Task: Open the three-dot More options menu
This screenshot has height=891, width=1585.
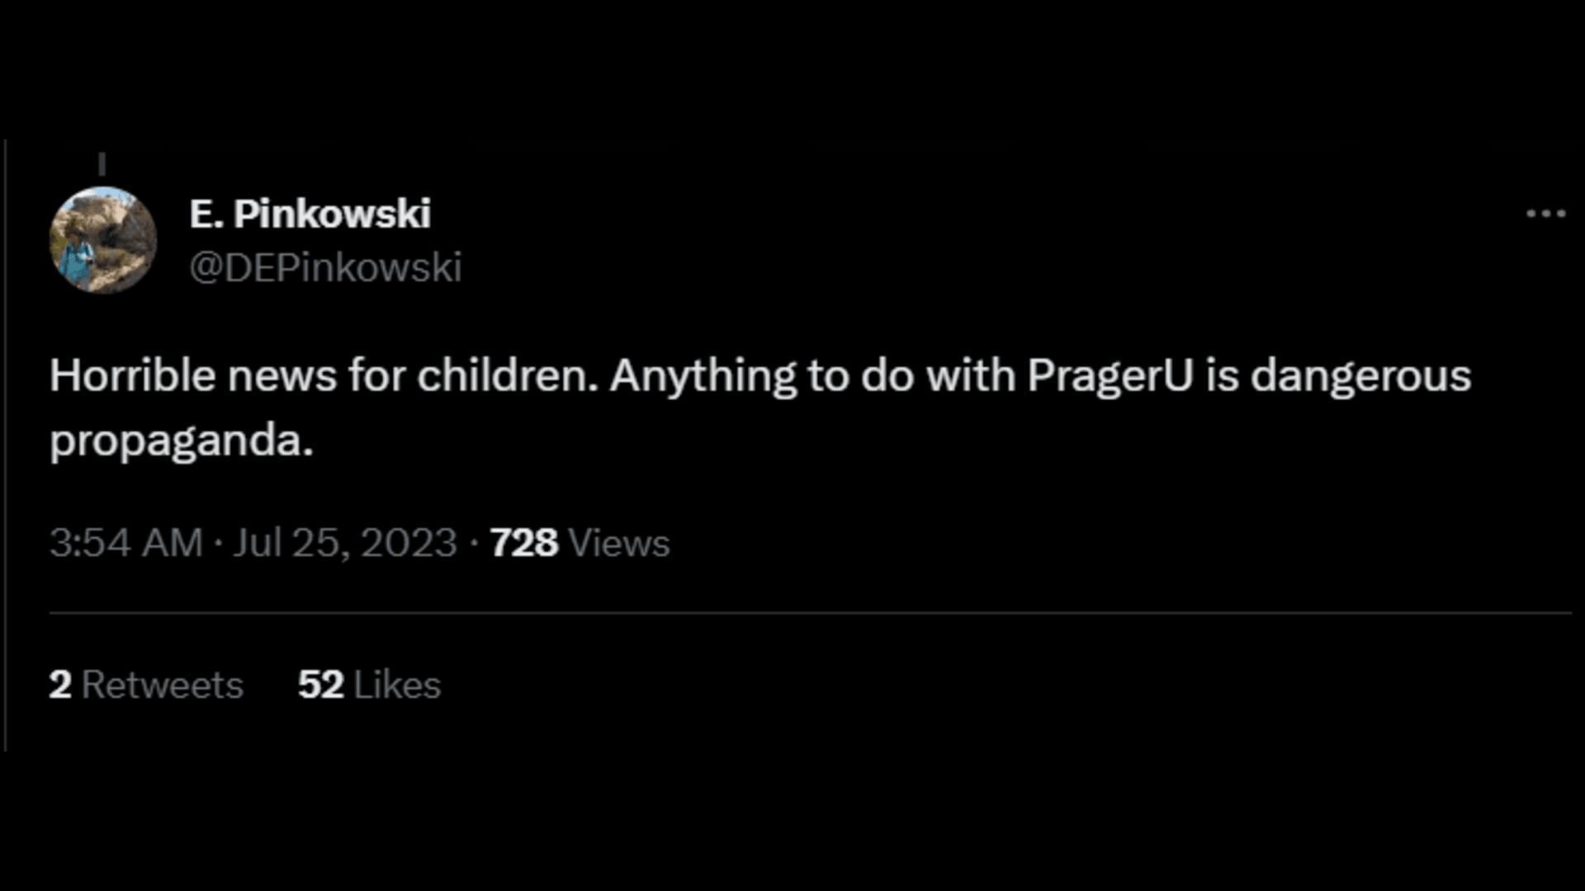Action: tap(1545, 214)
